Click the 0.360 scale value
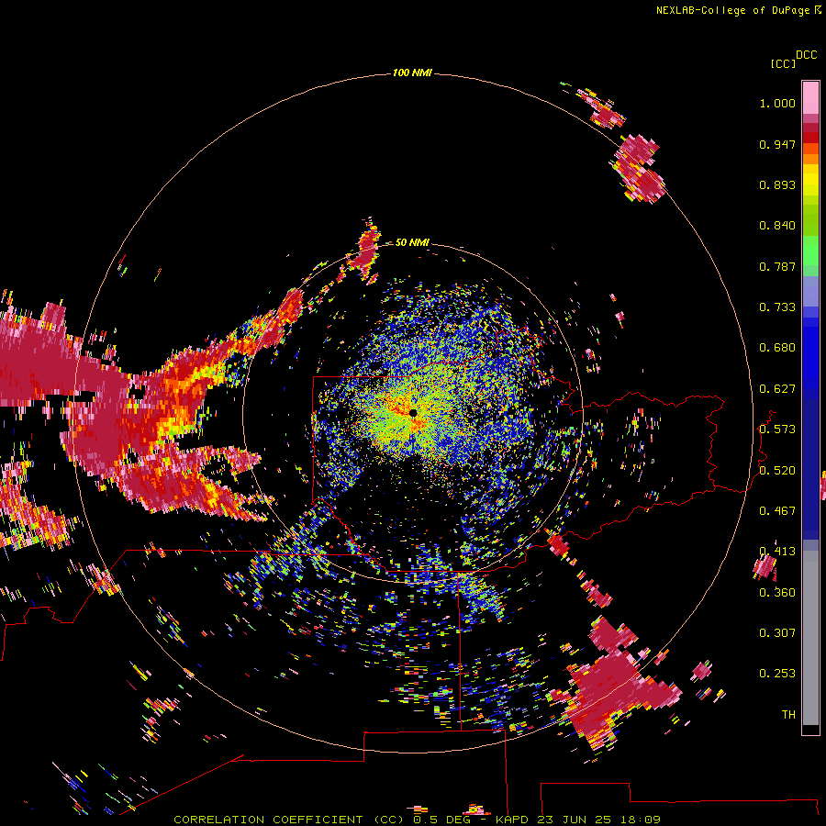Viewport: 826px width, 826px height. 777,593
